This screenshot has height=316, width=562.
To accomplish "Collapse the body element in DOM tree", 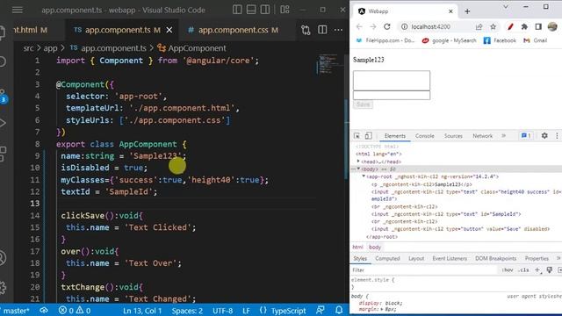I will pyautogui.click(x=358, y=169).
